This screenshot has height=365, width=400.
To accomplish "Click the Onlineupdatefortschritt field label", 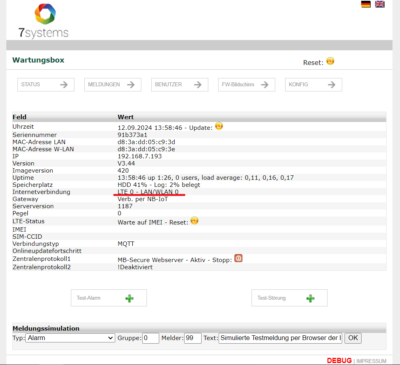I will tap(47, 251).
